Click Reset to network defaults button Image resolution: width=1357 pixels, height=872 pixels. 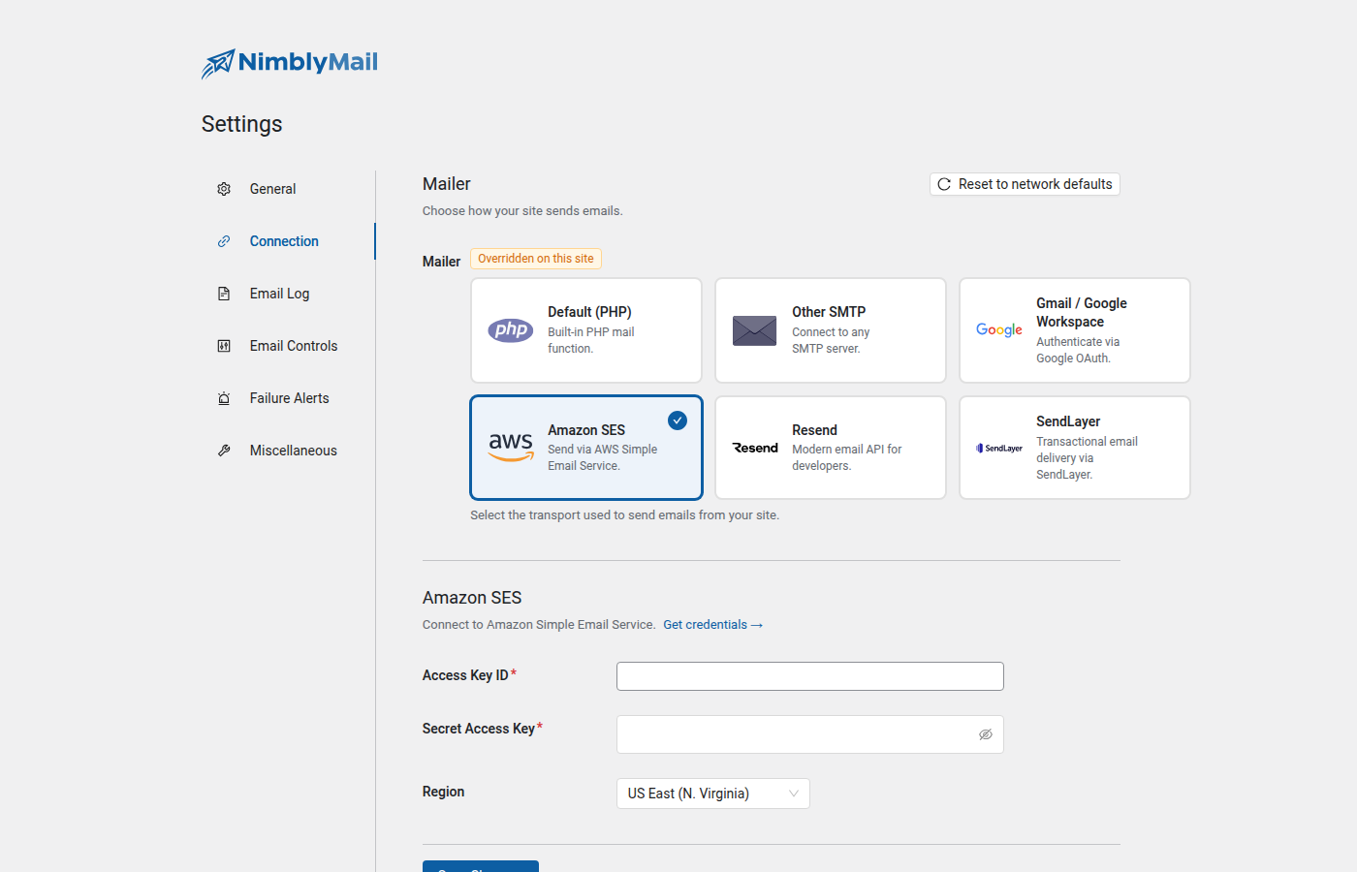pos(1025,184)
